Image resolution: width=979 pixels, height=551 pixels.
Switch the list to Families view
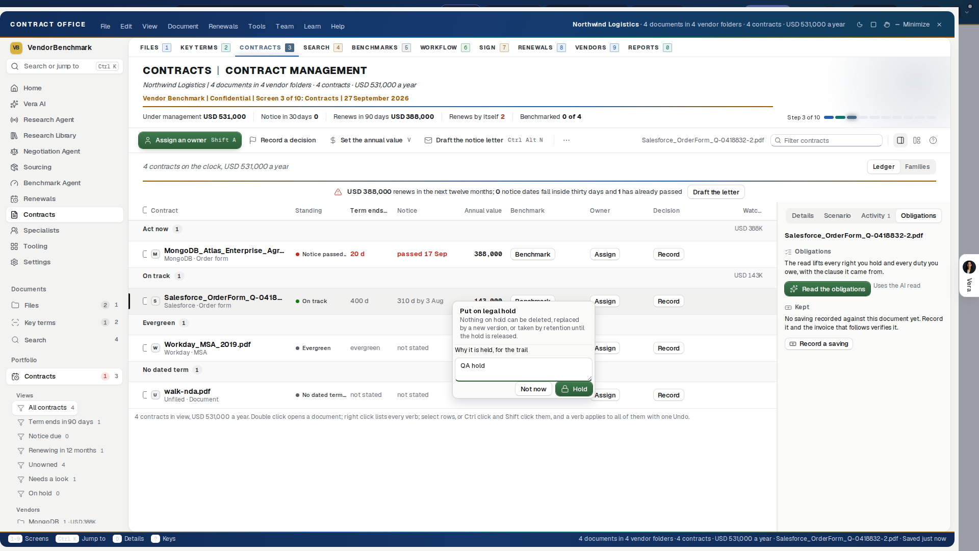pyautogui.click(x=917, y=167)
